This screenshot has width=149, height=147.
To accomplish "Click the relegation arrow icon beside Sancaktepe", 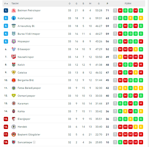I will click(x=34, y=142).
